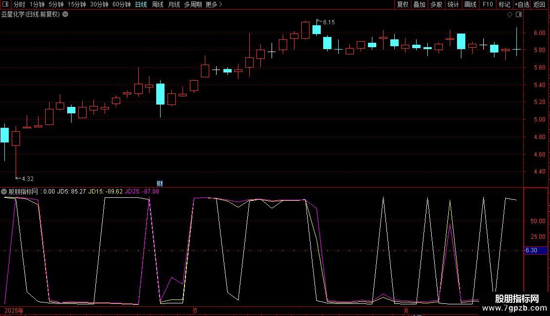The height and width of the screenshot is (316, 550).
Task: Switch to 周线 weekly chart
Action: [158, 4]
